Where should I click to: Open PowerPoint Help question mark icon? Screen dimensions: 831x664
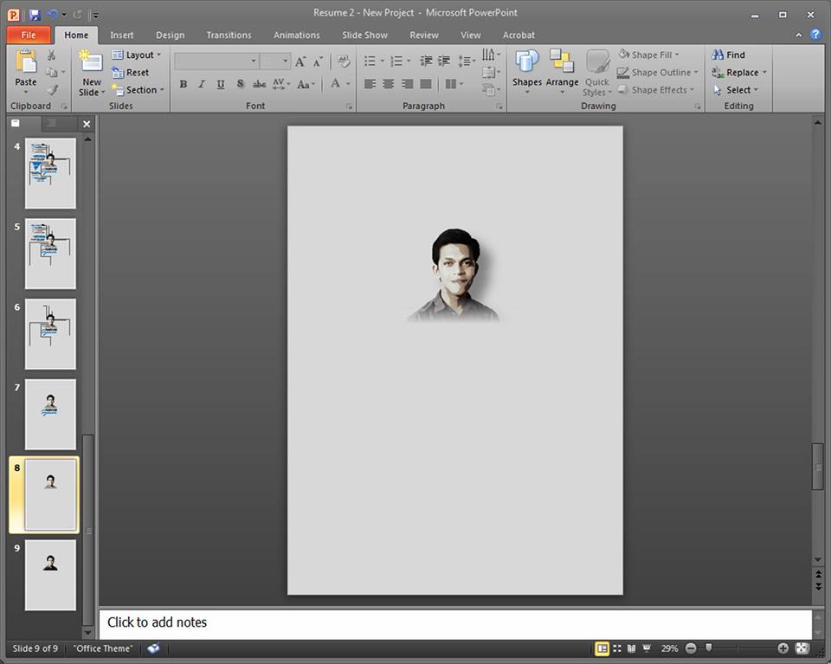click(x=815, y=35)
